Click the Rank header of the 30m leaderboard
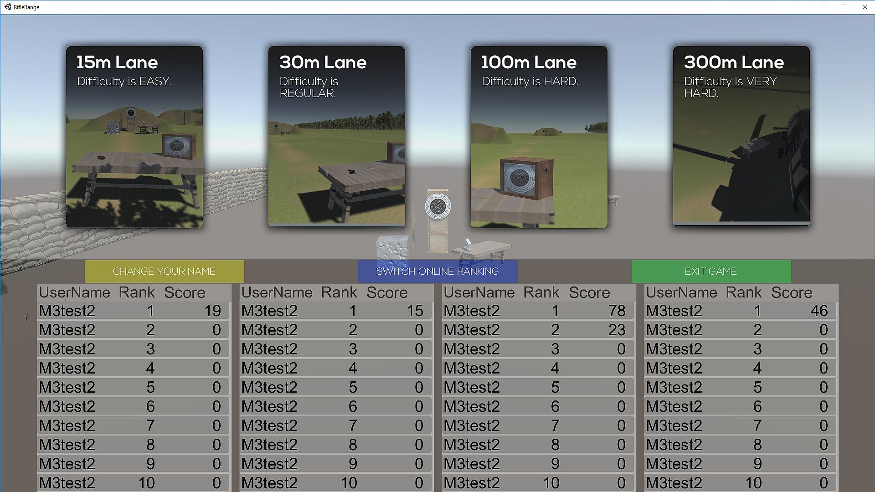Viewport: 875px width, 492px height. point(339,292)
